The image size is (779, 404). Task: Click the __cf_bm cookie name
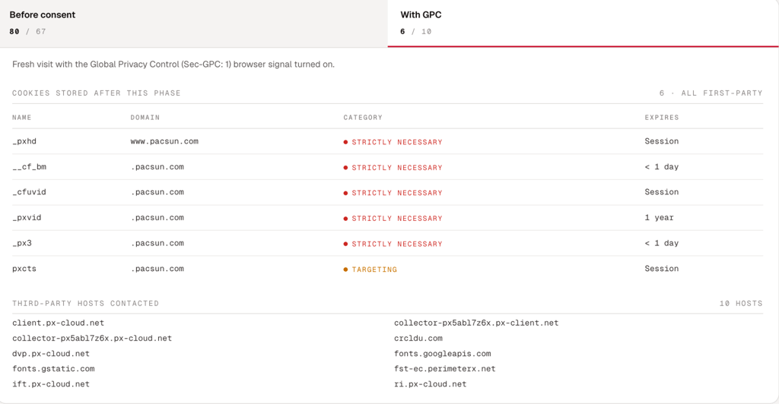(30, 167)
